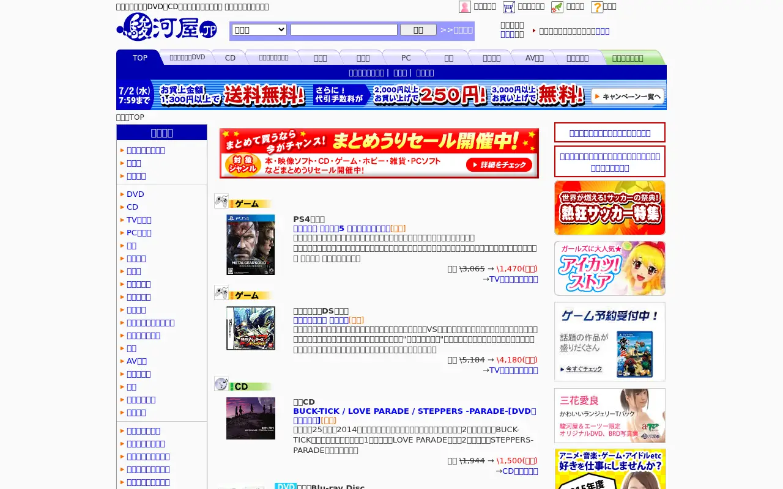
Task: Click the Suruga-ya JP logo
Action: coord(166,27)
